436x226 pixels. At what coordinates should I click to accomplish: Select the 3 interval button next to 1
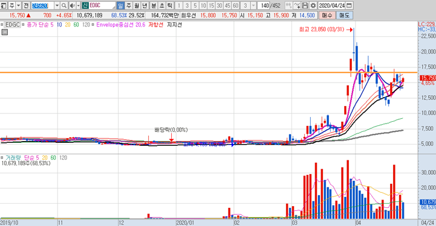click(187, 5)
